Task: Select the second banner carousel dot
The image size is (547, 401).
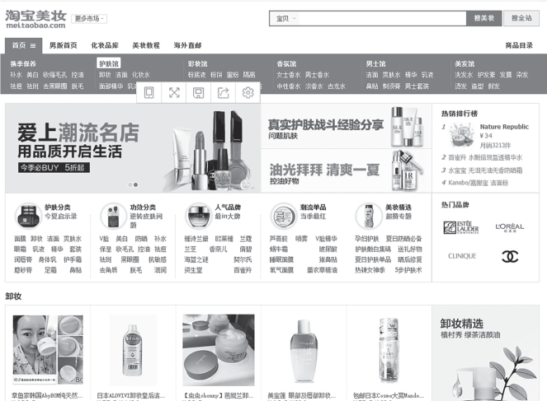Action: (135, 184)
